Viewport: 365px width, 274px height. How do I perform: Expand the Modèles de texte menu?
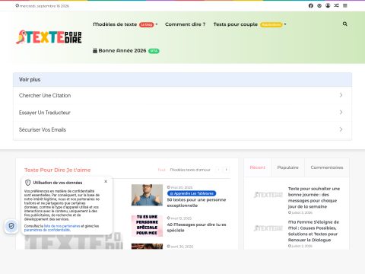pyautogui.click(x=125, y=24)
